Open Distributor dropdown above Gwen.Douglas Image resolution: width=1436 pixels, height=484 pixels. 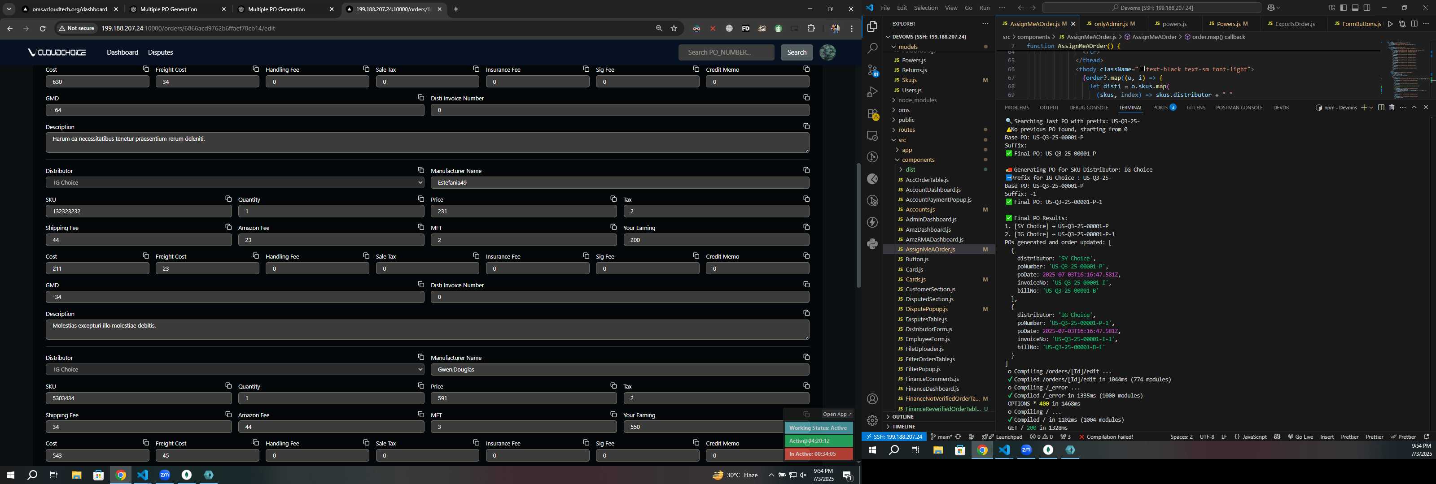pos(235,369)
